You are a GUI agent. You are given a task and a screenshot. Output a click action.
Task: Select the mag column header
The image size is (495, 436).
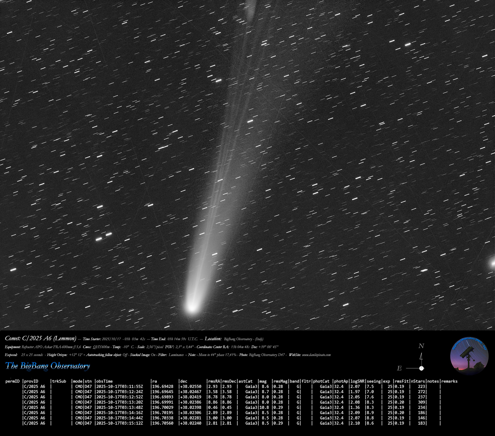(x=263, y=381)
